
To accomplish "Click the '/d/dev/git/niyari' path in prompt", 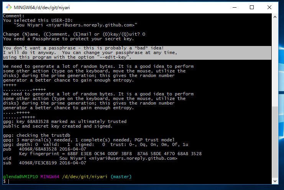I will tap(85, 177).
